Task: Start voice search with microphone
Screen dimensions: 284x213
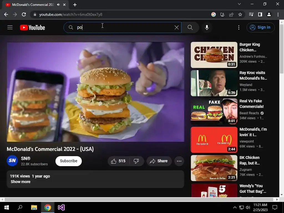Action: pos(207,27)
